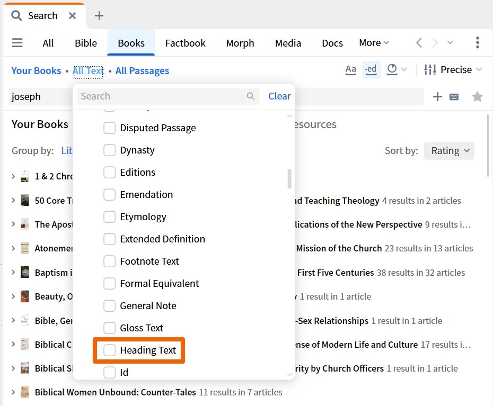The height and width of the screenshot is (406, 493).
Task: Open the panel kebab menu
Action: click(478, 43)
